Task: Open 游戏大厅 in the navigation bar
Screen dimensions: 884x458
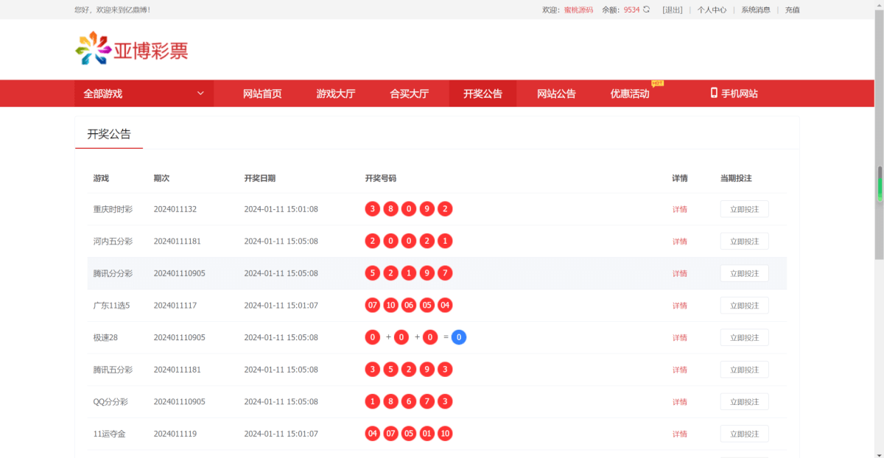Action: pyautogui.click(x=335, y=94)
